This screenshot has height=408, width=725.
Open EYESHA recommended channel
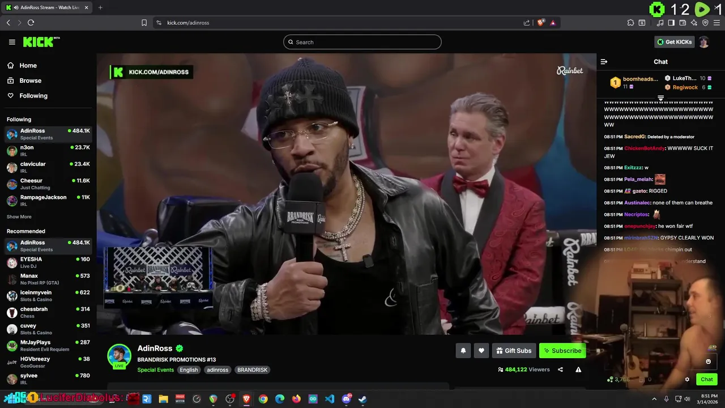pyautogui.click(x=48, y=262)
